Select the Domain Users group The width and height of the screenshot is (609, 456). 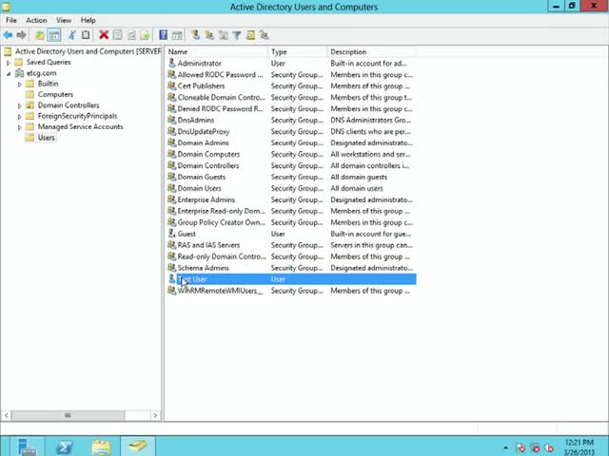291,188
